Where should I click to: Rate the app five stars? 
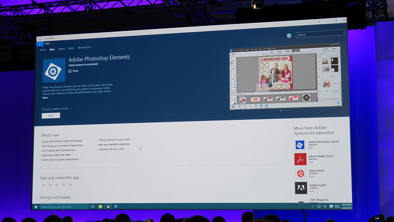tap(70, 185)
